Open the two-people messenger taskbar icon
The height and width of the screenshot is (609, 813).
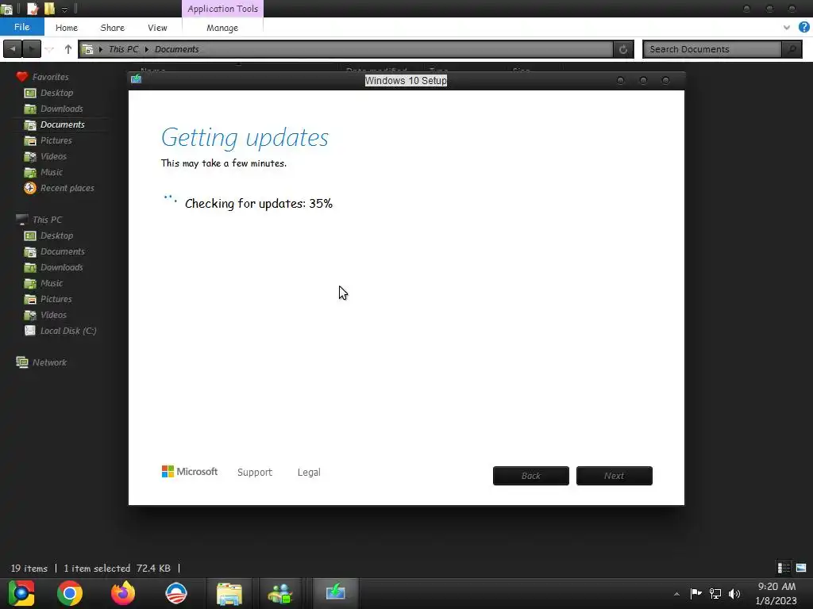(280, 593)
